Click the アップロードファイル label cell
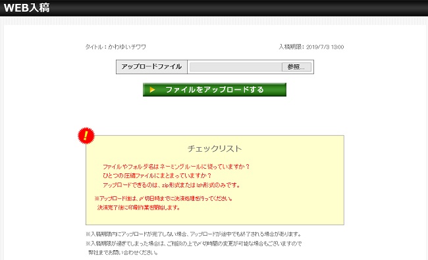 tap(151, 67)
